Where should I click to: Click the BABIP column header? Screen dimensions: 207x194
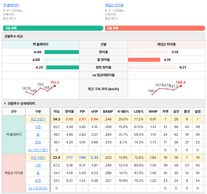(108, 112)
